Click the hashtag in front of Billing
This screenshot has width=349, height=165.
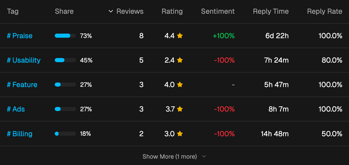[9, 134]
